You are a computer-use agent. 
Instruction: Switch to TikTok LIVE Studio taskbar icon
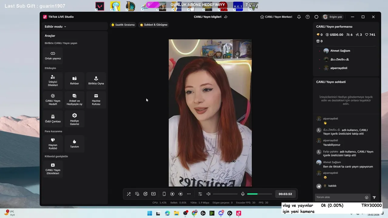pyautogui.click(x=239, y=213)
